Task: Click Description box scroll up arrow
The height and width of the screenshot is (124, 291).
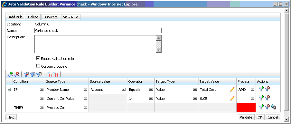Action: [x=159, y=38]
